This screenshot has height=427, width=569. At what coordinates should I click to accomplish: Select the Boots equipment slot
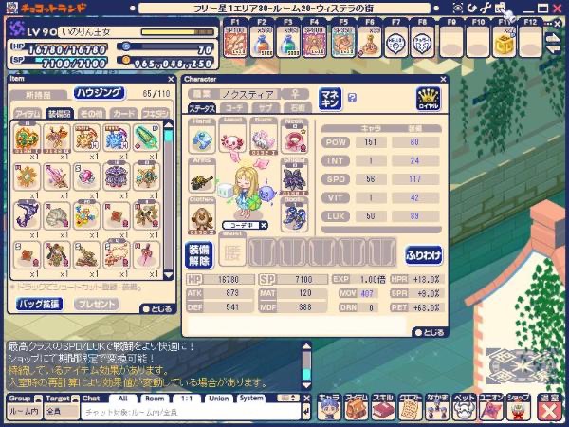[x=294, y=215]
